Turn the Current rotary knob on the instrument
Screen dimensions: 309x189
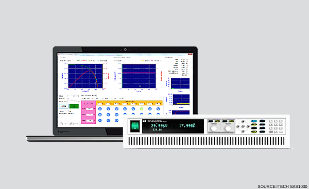click(228, 128)
